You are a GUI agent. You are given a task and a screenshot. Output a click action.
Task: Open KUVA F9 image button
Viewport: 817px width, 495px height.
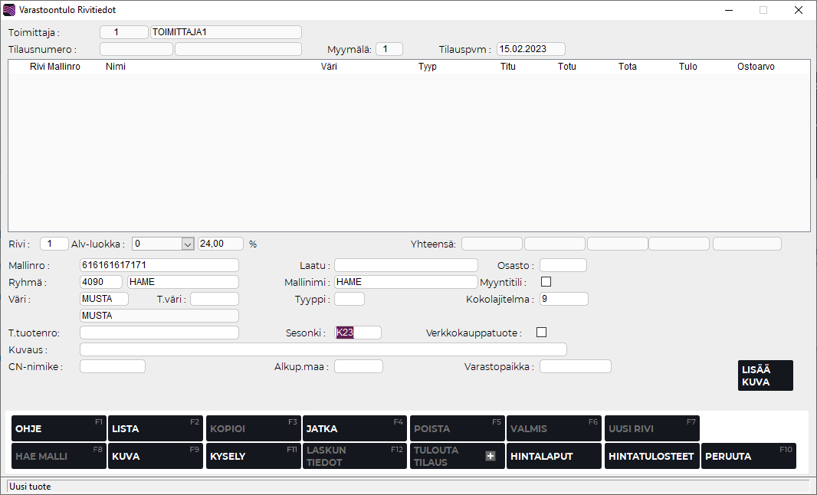click(155, 456)
